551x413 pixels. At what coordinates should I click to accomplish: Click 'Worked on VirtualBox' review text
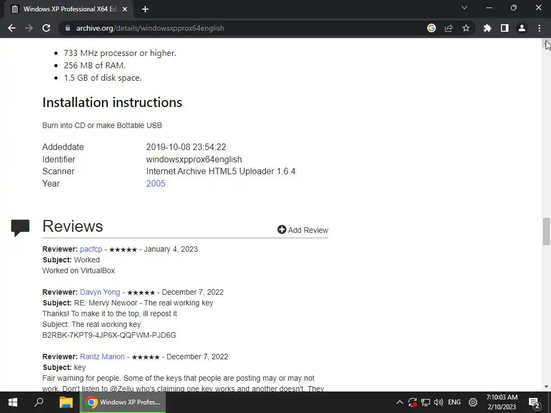[x=79, y=270]
